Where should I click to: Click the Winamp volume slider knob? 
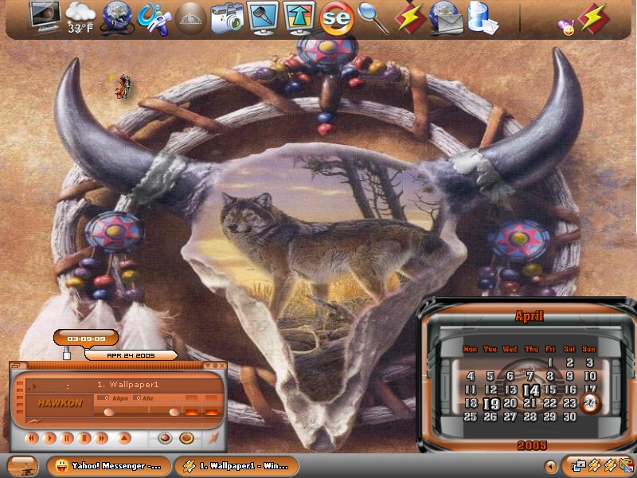pos(109,413)
